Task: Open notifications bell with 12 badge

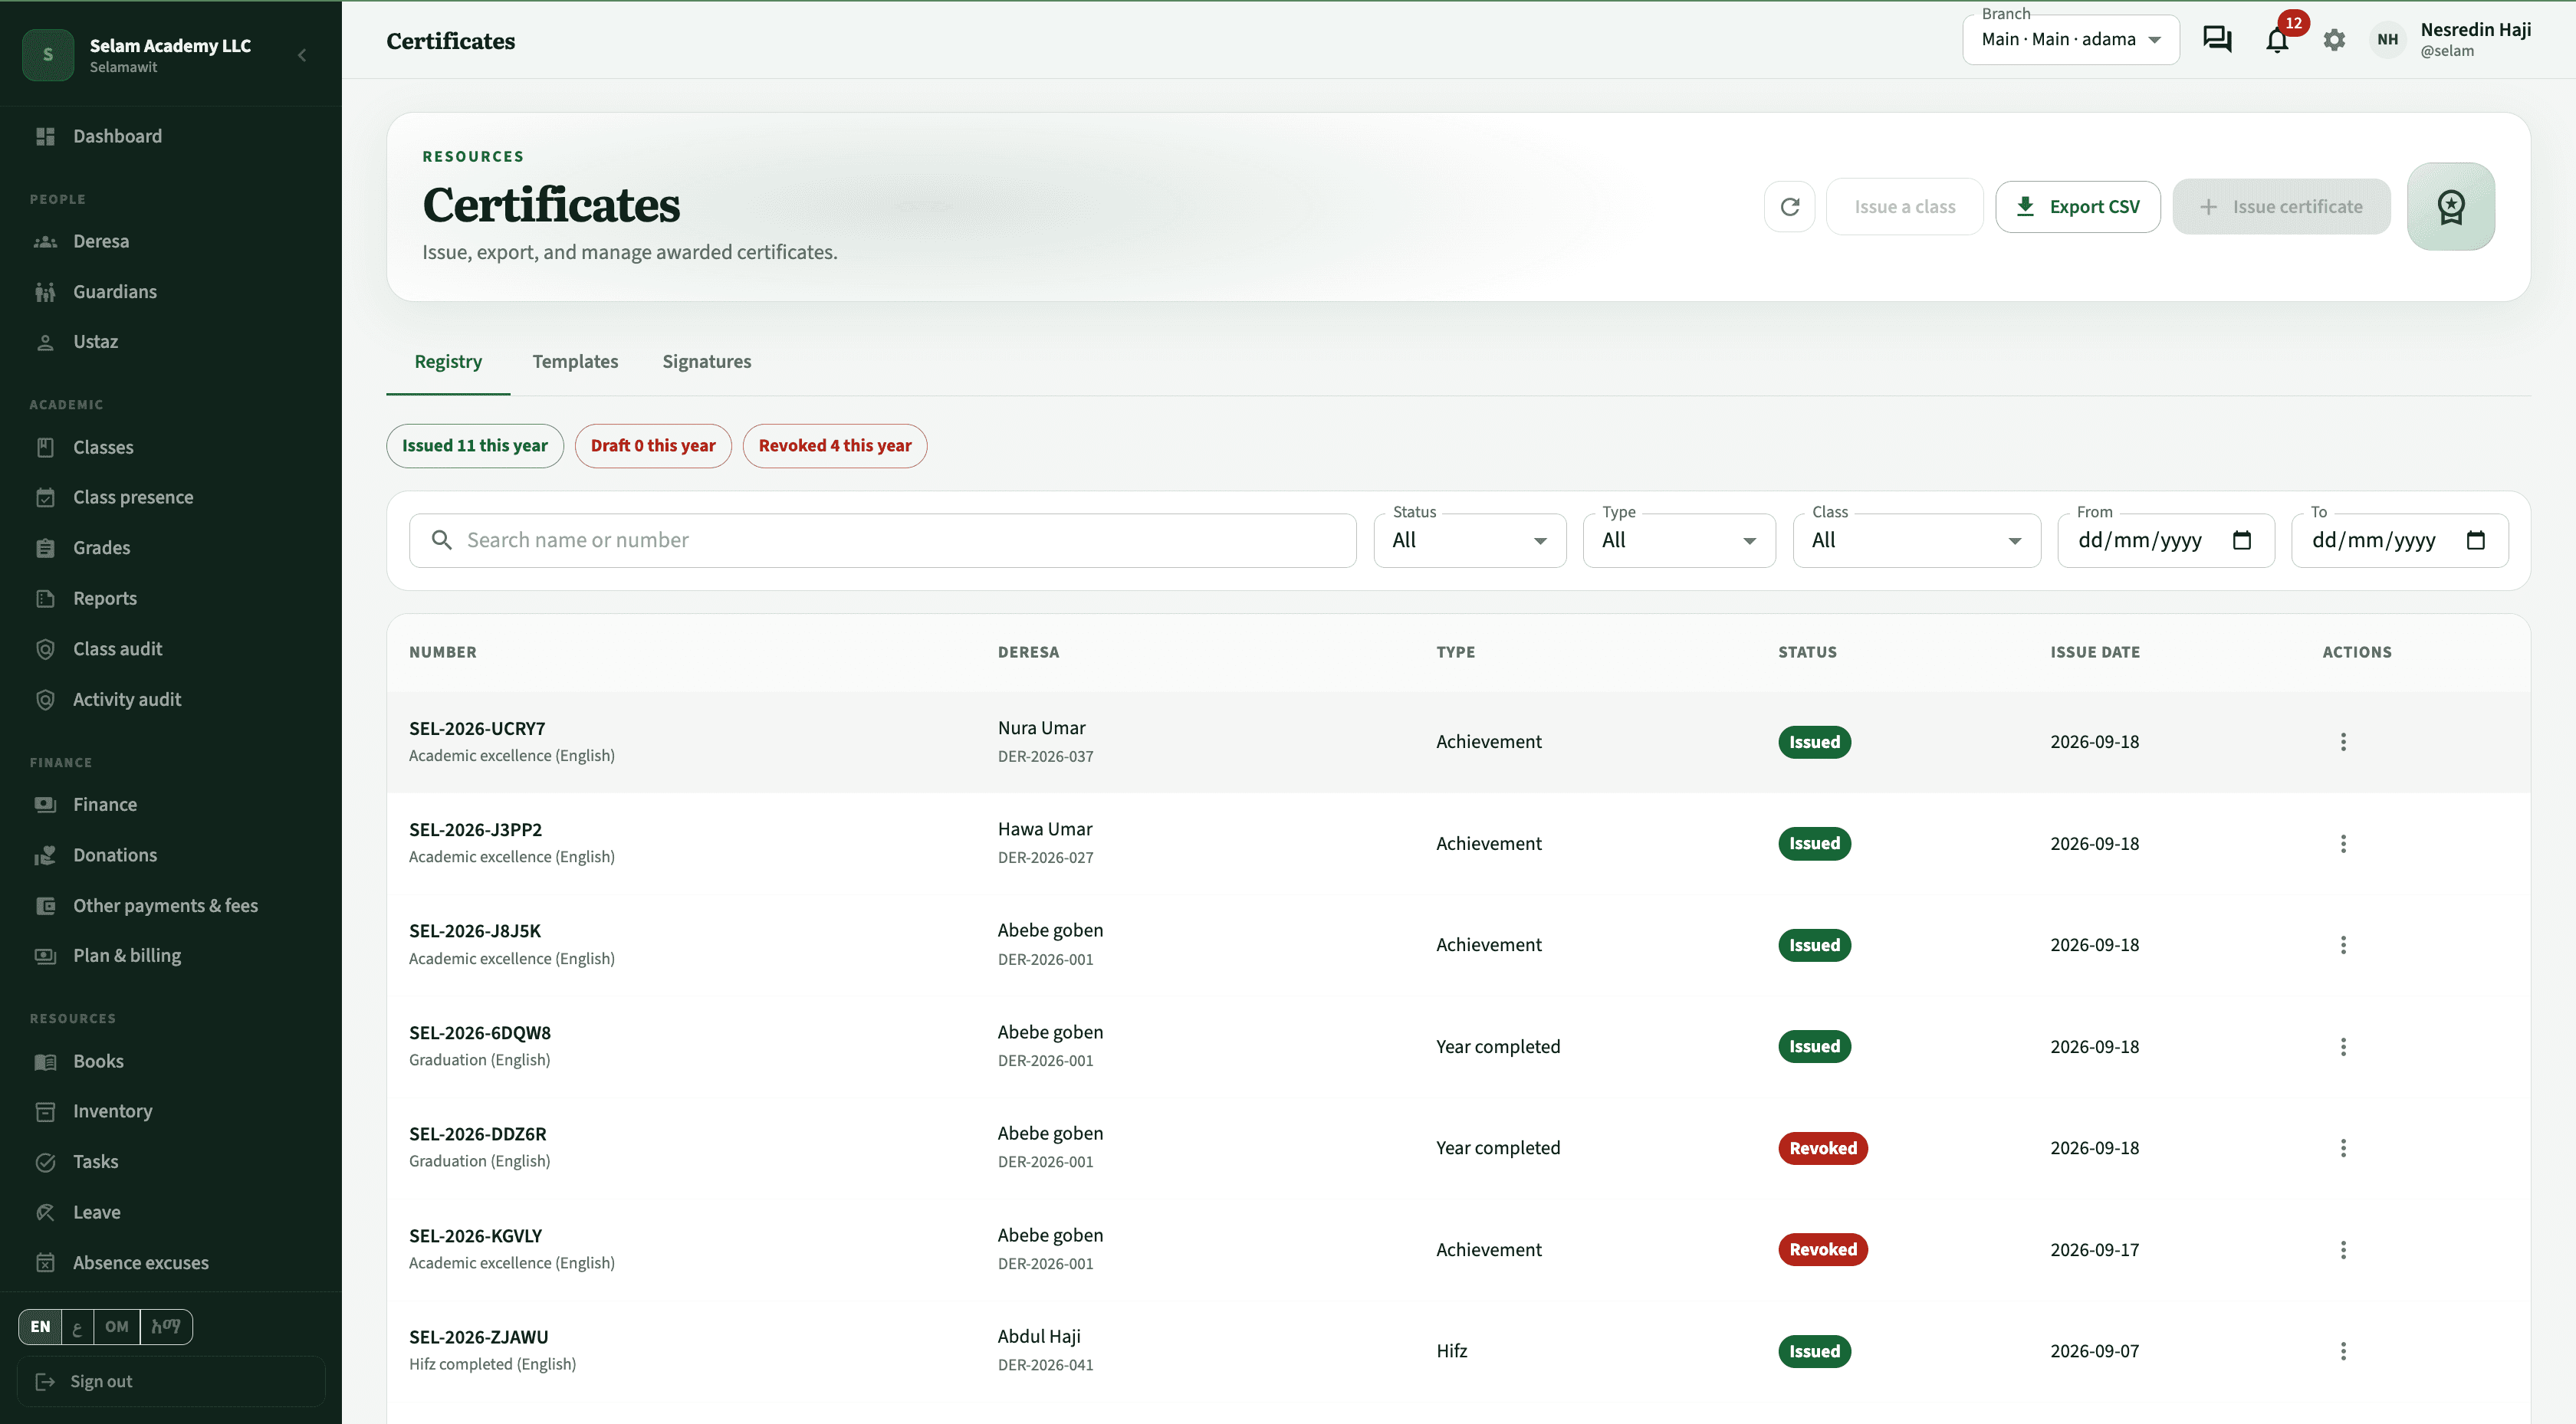Action: pos(2277,40)
